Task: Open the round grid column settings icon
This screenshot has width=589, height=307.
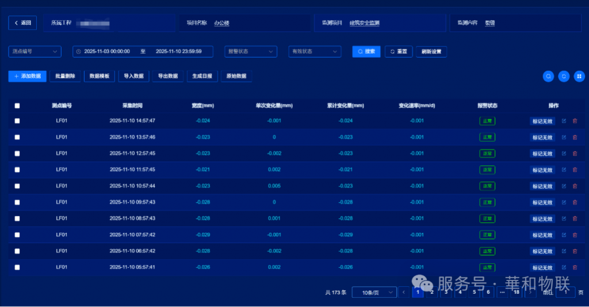Action: [579, 77]
